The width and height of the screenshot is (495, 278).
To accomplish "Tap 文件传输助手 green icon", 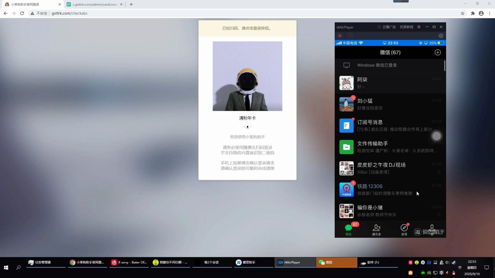I will coord(346,147).
